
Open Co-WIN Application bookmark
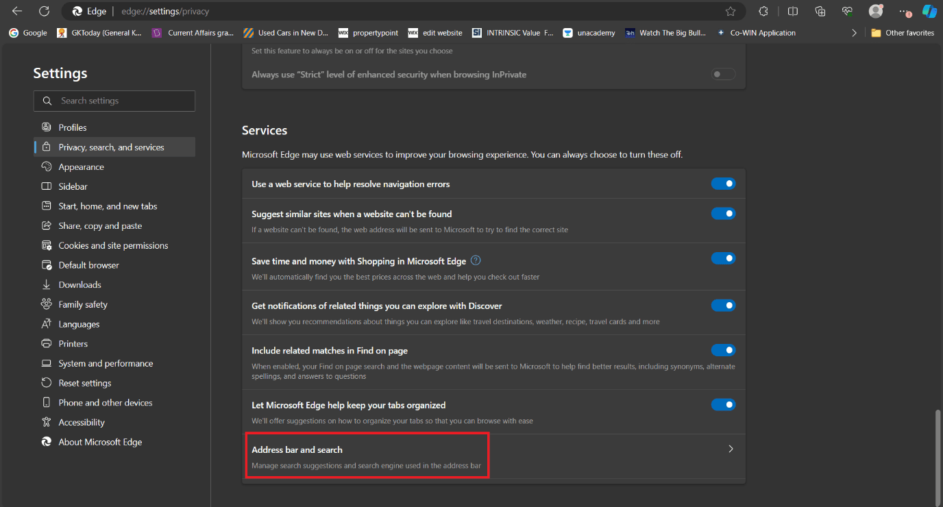756,32
